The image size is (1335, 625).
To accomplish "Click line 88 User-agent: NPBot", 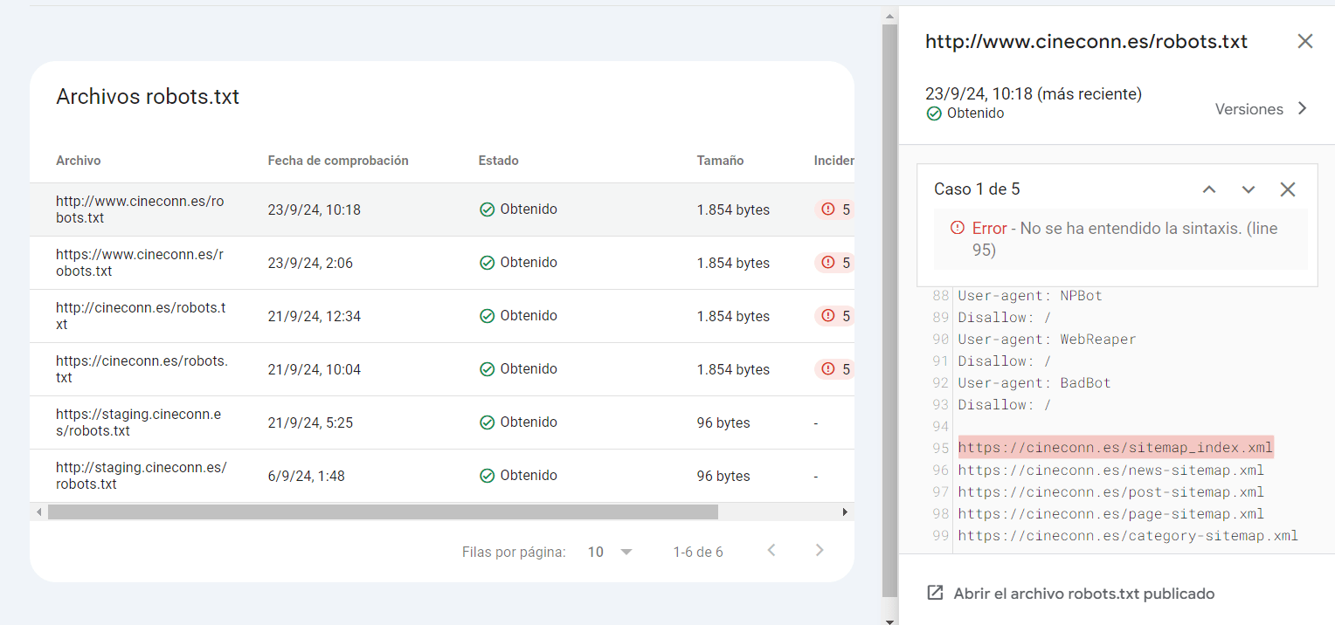I will (1030, 295).
